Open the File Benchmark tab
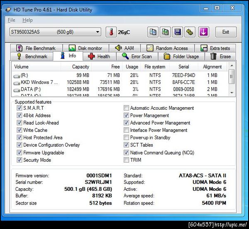The image size is (249, 229). [x=37, y=48]
